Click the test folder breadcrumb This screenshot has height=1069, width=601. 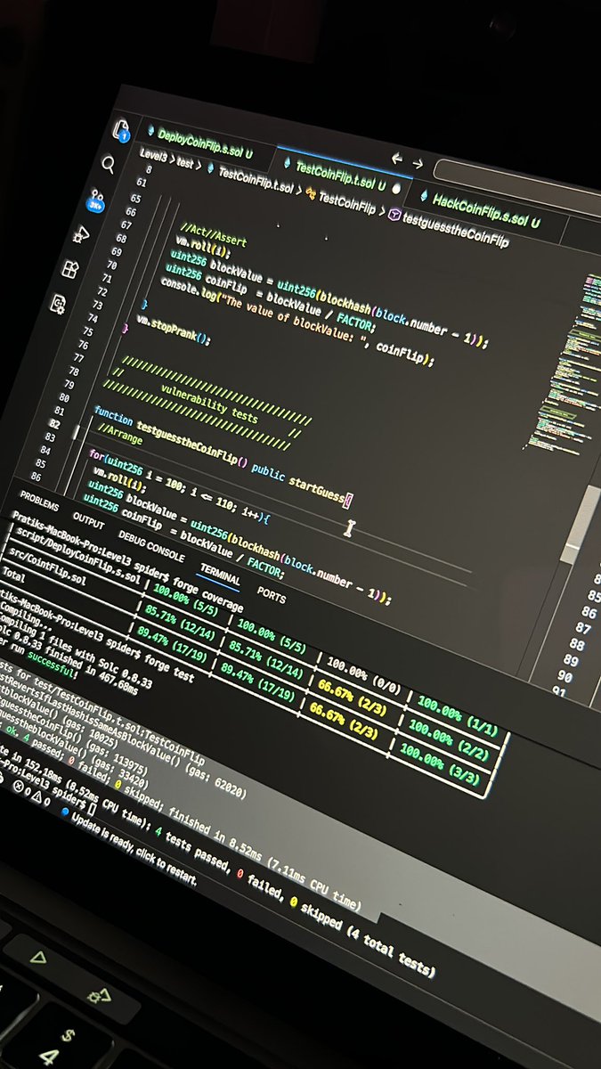click(x=185, y=163)
